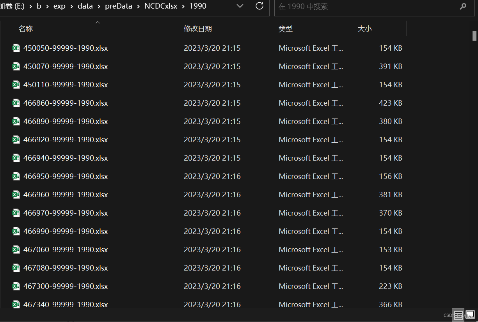Click the 156 KB size value
The image size is (478, 322).
point(391,177)
